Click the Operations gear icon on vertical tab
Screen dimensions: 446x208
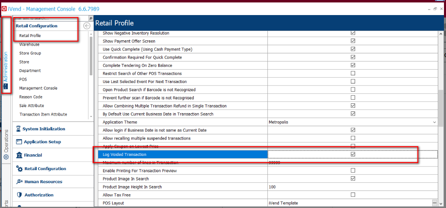6,157
